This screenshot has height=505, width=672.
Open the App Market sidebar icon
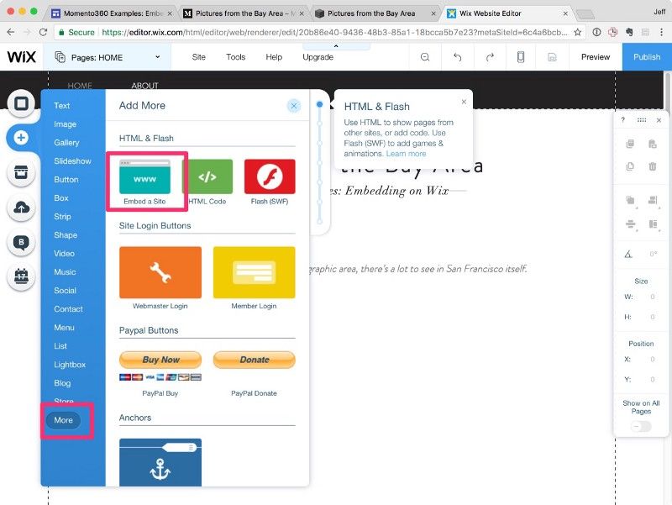21,172
